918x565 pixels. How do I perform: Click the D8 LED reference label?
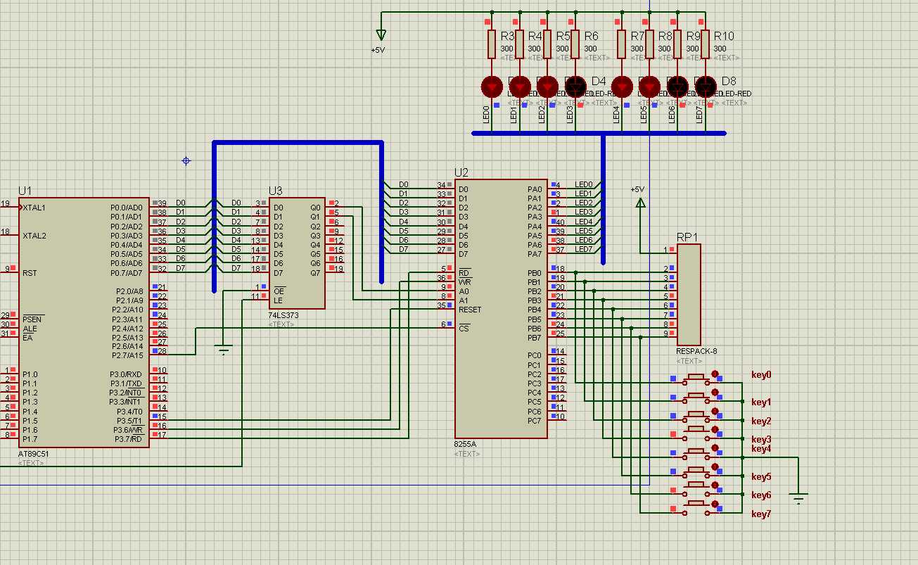pos(729,81)
